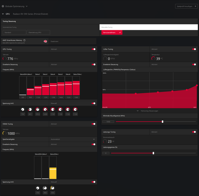Click the 831 voltage input field
The width and height of the screenshot is (199, 196).
click(x=30, y=114)
